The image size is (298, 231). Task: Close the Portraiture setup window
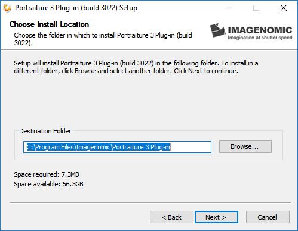[284, 8]
